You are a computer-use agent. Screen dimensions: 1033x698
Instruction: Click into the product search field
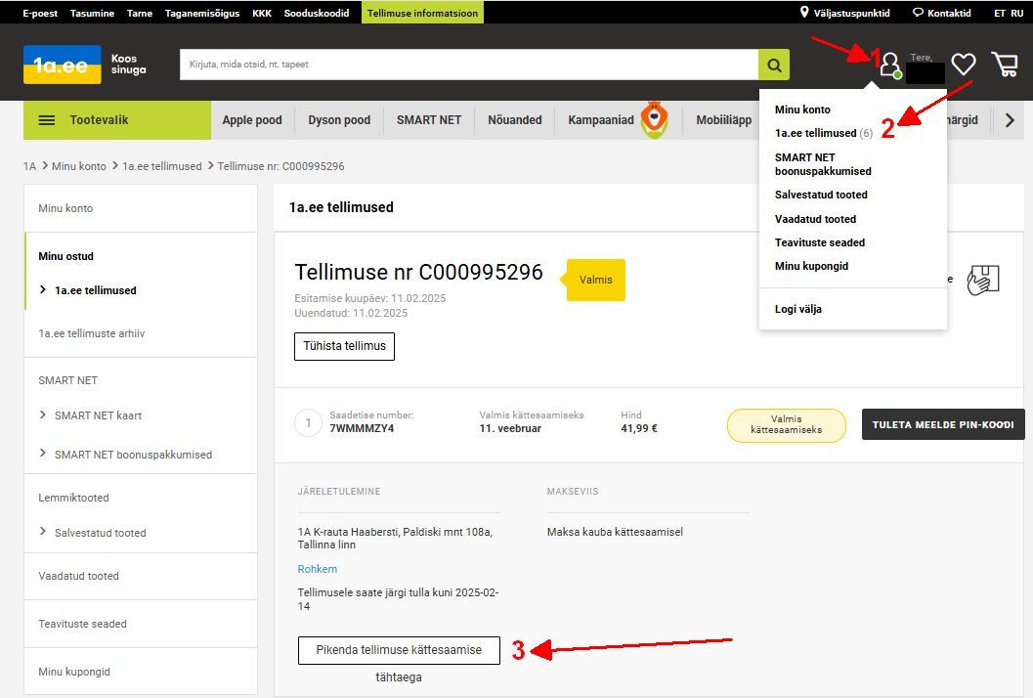pos(469,65)
